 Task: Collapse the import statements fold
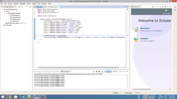(37, 9)
